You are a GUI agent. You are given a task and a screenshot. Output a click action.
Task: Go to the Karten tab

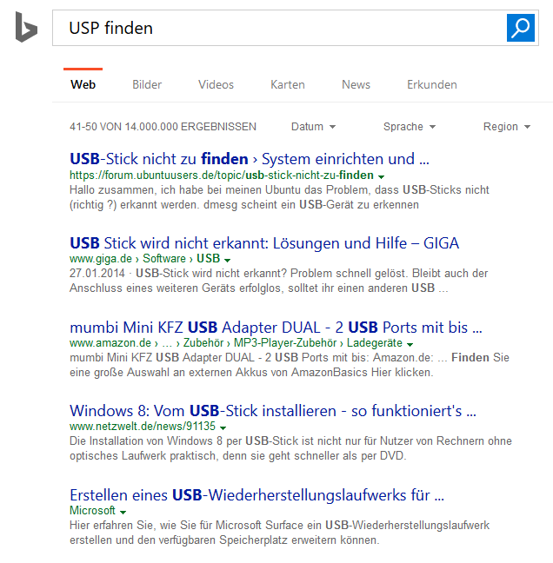point(287,84)
